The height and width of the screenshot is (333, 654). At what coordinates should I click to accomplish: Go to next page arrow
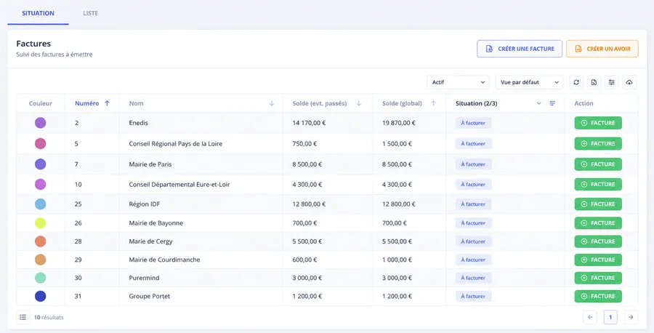[x=631, y=318]
